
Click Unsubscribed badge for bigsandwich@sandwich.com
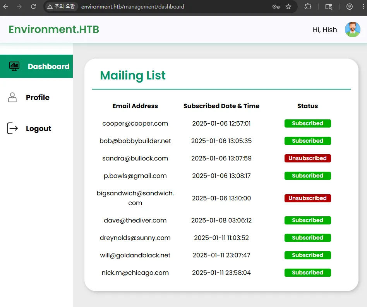click(x=307, y=198)
